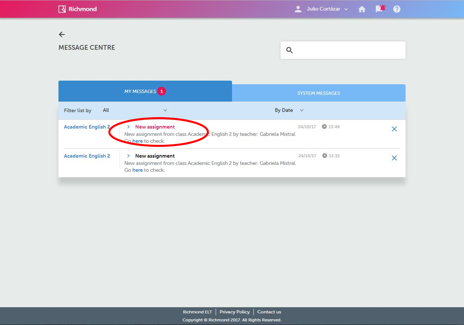Open the Filter list by All dropdown

click(x=135, y=110)
